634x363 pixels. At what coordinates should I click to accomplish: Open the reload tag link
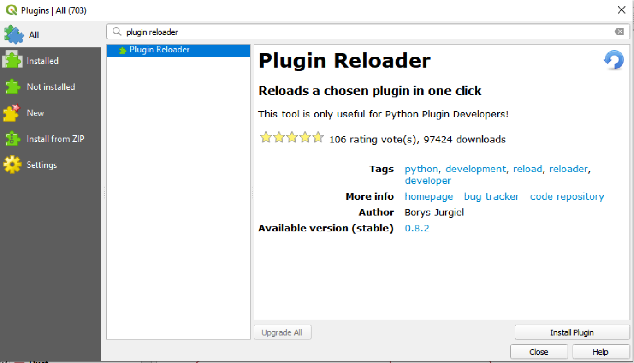tap(527, 169)
